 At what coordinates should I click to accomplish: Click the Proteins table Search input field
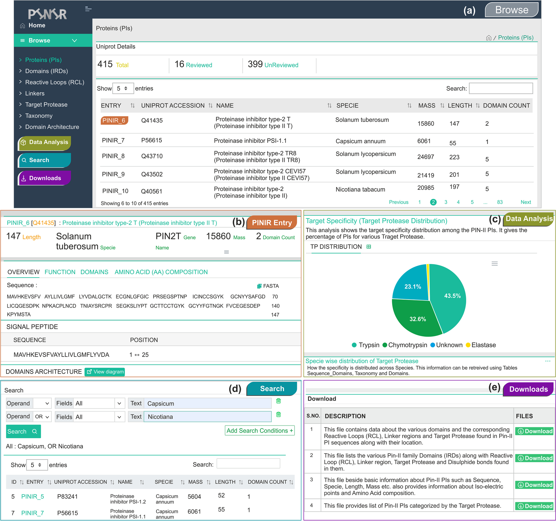pos(501,88)
